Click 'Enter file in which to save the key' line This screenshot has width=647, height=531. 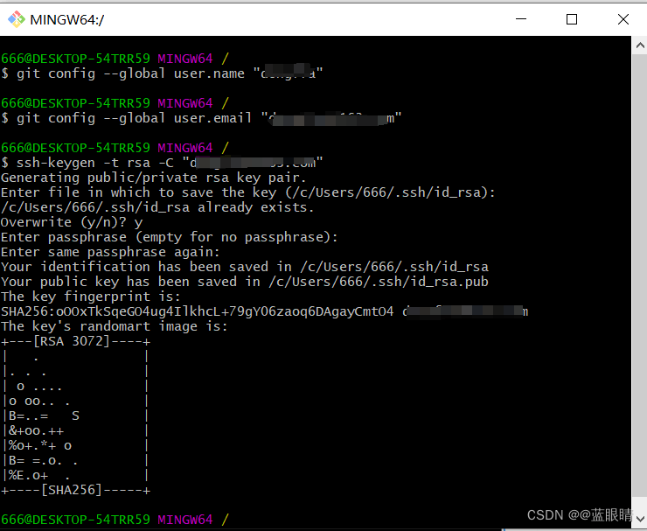point(248,192)
